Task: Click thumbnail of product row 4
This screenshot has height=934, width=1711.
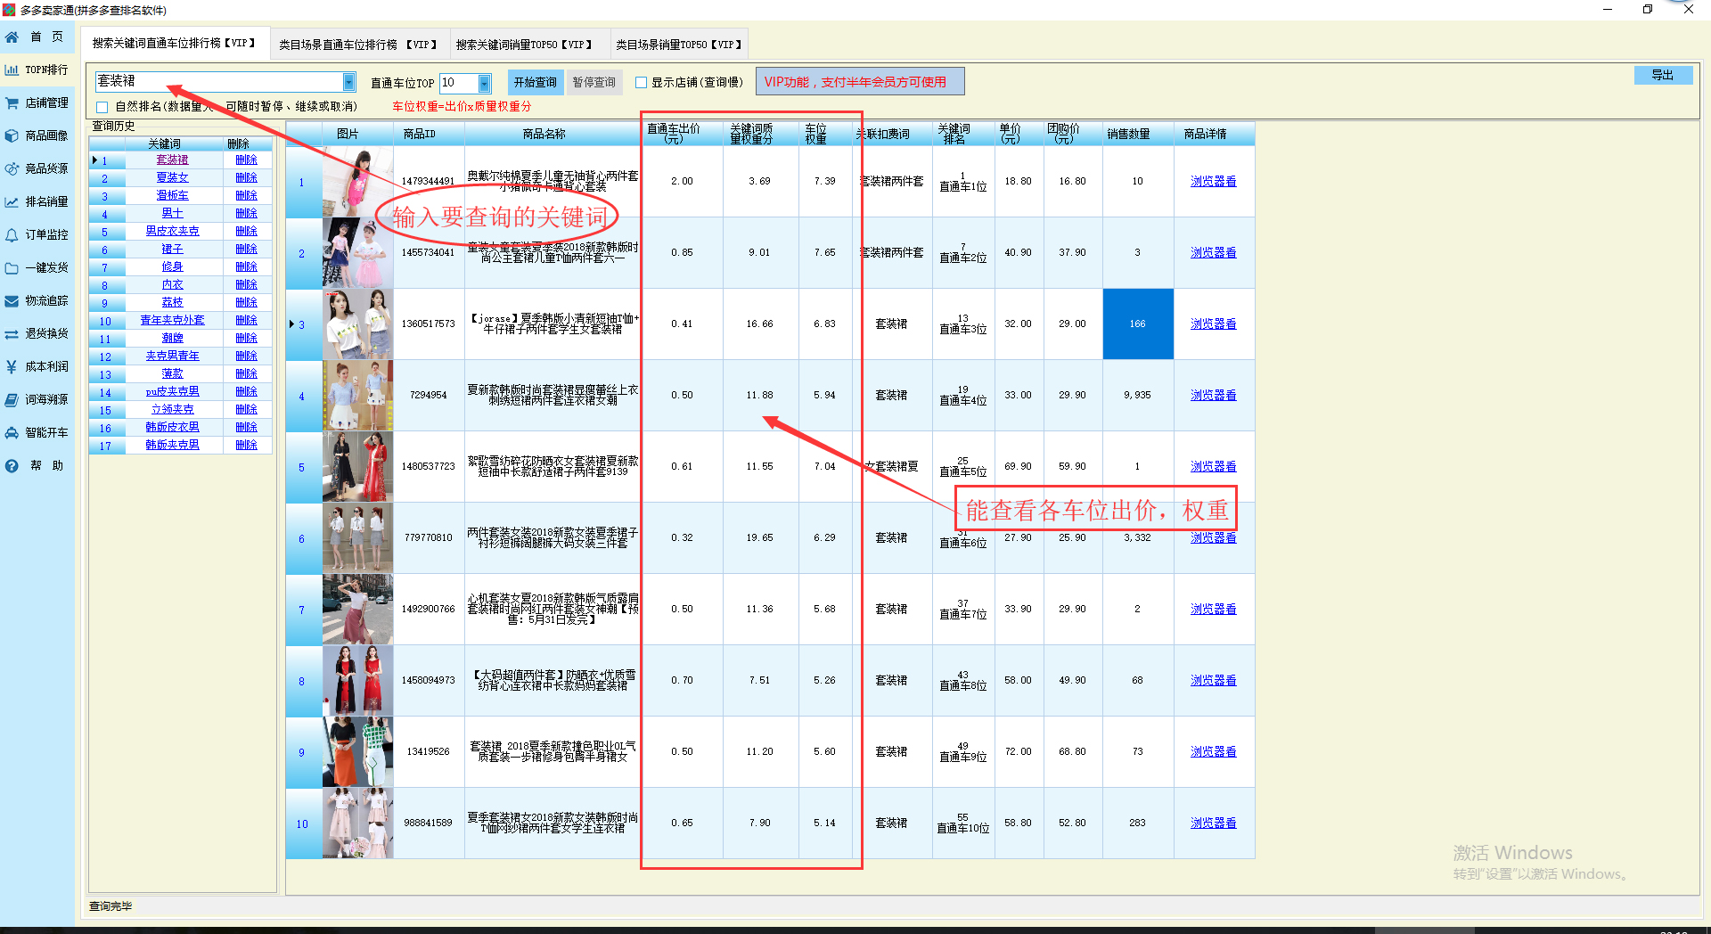Action: [x=357, y=396]
